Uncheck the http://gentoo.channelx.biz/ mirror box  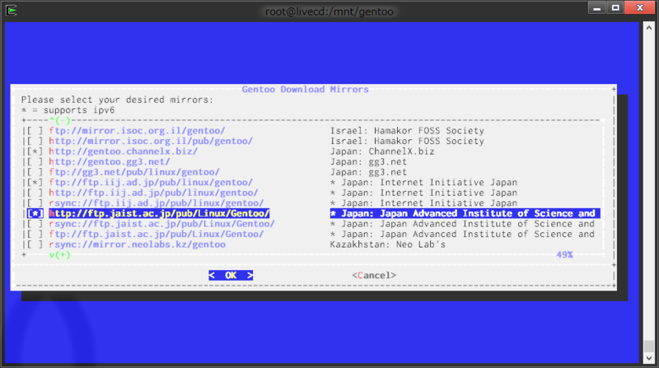(35, 151)
